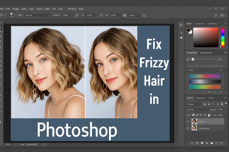The height and width of the screenshot is (152, 229).
Task: Open the Edit menu
Action: (8, 9)
